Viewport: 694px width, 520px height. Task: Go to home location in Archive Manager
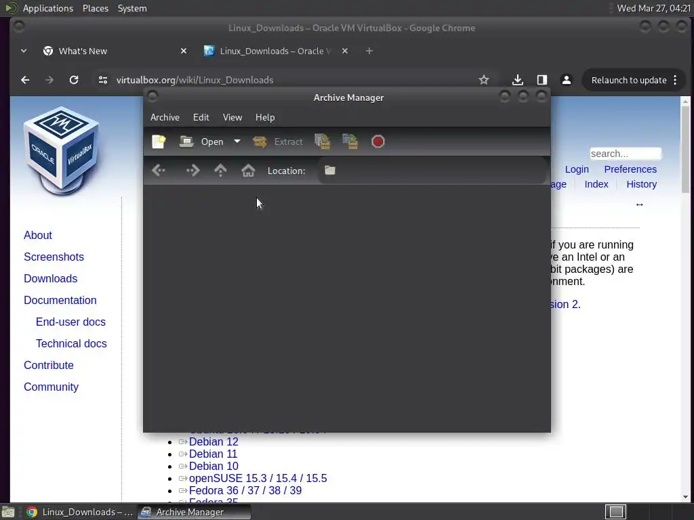tap(248, 170)
